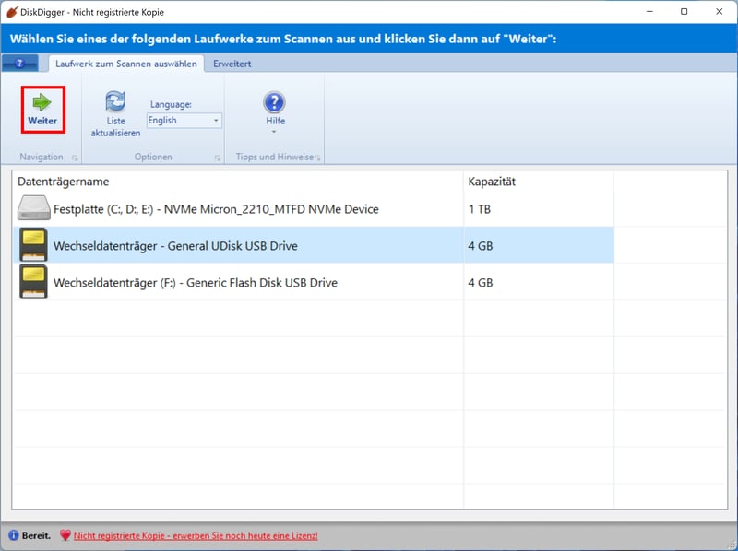Image resolution: width=738 pixels, height=551 pixels.
Task: Open the Navigation group launcher arrow
Action: 75,158
